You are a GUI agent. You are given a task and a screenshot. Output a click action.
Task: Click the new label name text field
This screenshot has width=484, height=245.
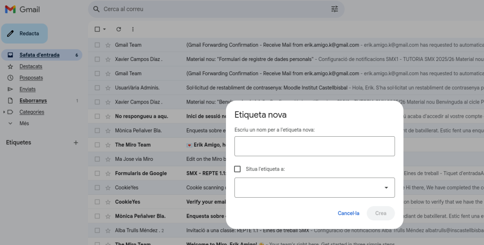tap(314, 146)
